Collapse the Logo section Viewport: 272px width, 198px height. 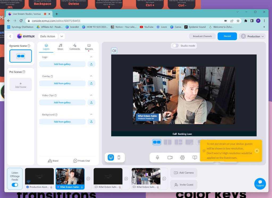click(91, 57)
